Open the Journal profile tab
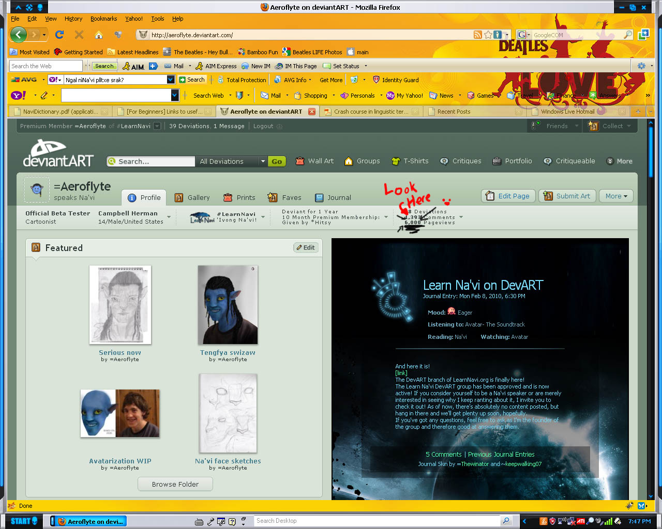 coord(333,198)
